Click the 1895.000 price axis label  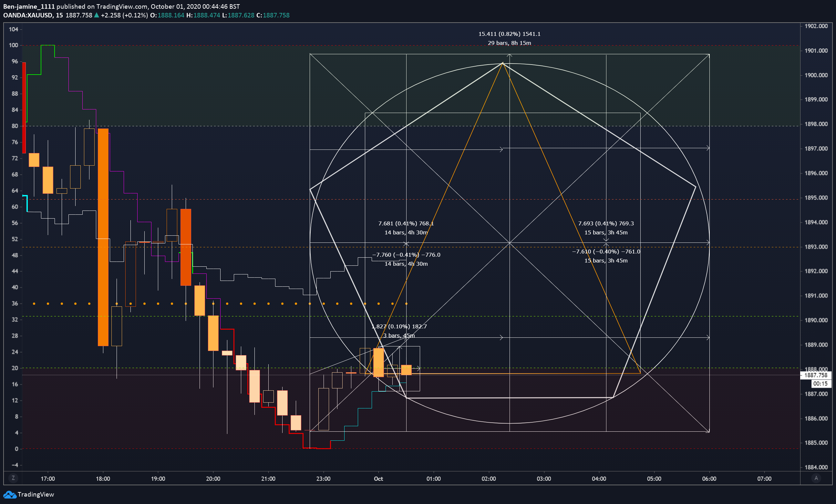816,198
